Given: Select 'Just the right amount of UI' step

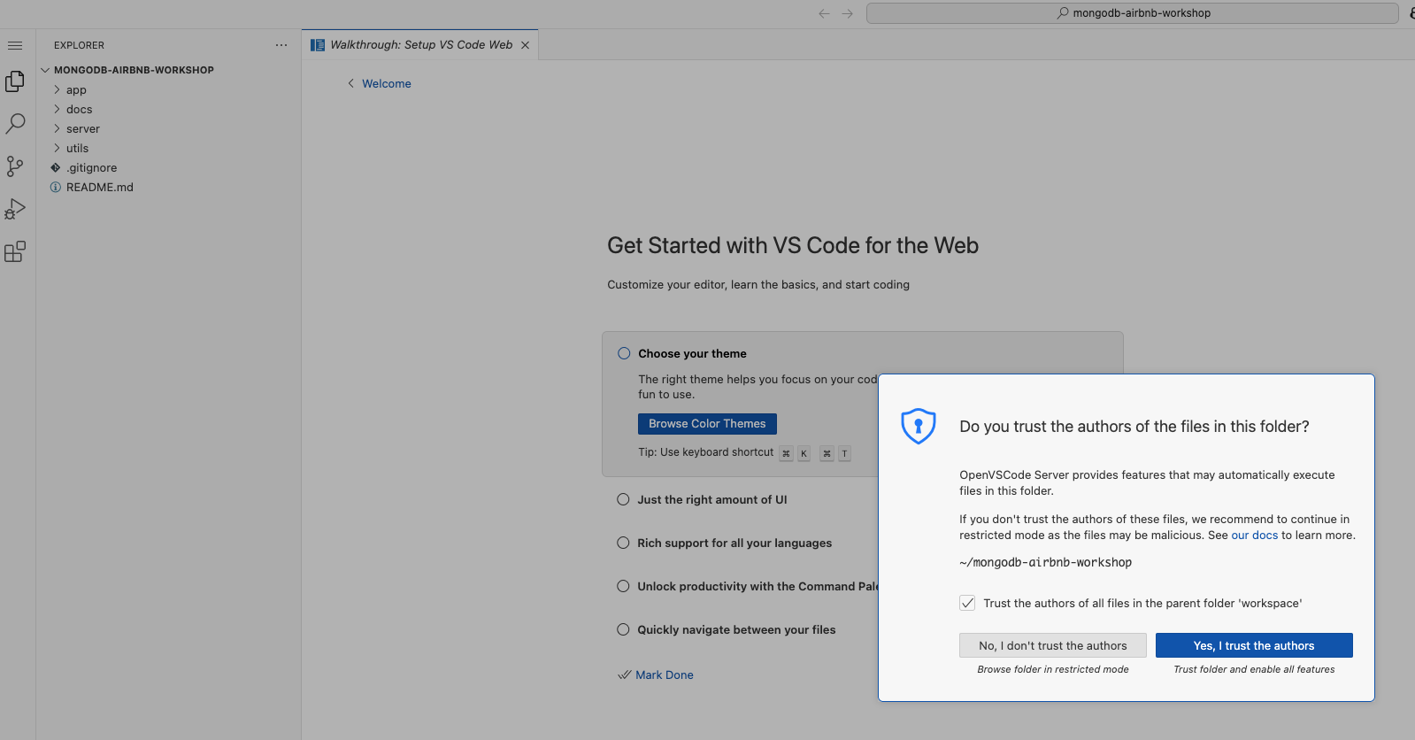Looking at the screenshot, I should [711, 499].
